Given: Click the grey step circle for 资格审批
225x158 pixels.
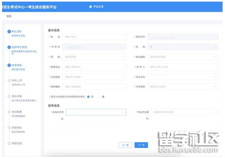Looking at the screenshot, I should tap(9, 128).
